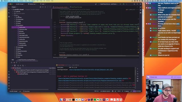
Task: Hide the Project panel with the minimize icon
Action: (50, 7)
